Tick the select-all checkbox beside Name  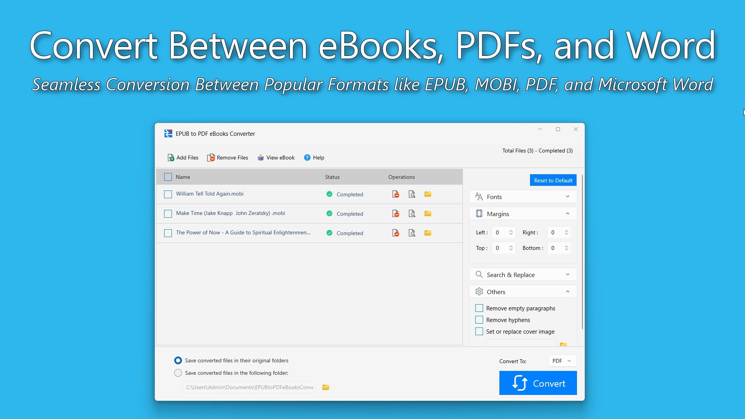pos(168,177)
